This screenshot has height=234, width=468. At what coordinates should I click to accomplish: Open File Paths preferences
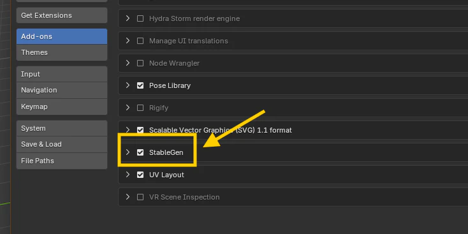[x=62, y=161]
